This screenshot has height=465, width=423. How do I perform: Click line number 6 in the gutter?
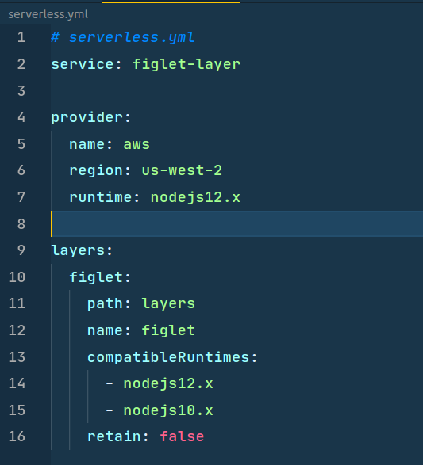coord(21,170)
